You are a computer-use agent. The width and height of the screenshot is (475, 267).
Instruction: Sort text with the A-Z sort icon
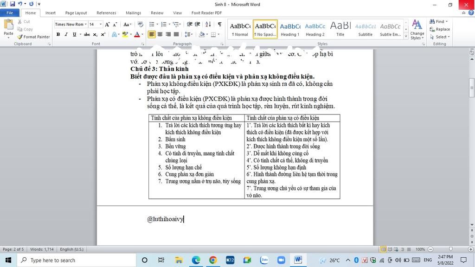click(x=208, y=24)
